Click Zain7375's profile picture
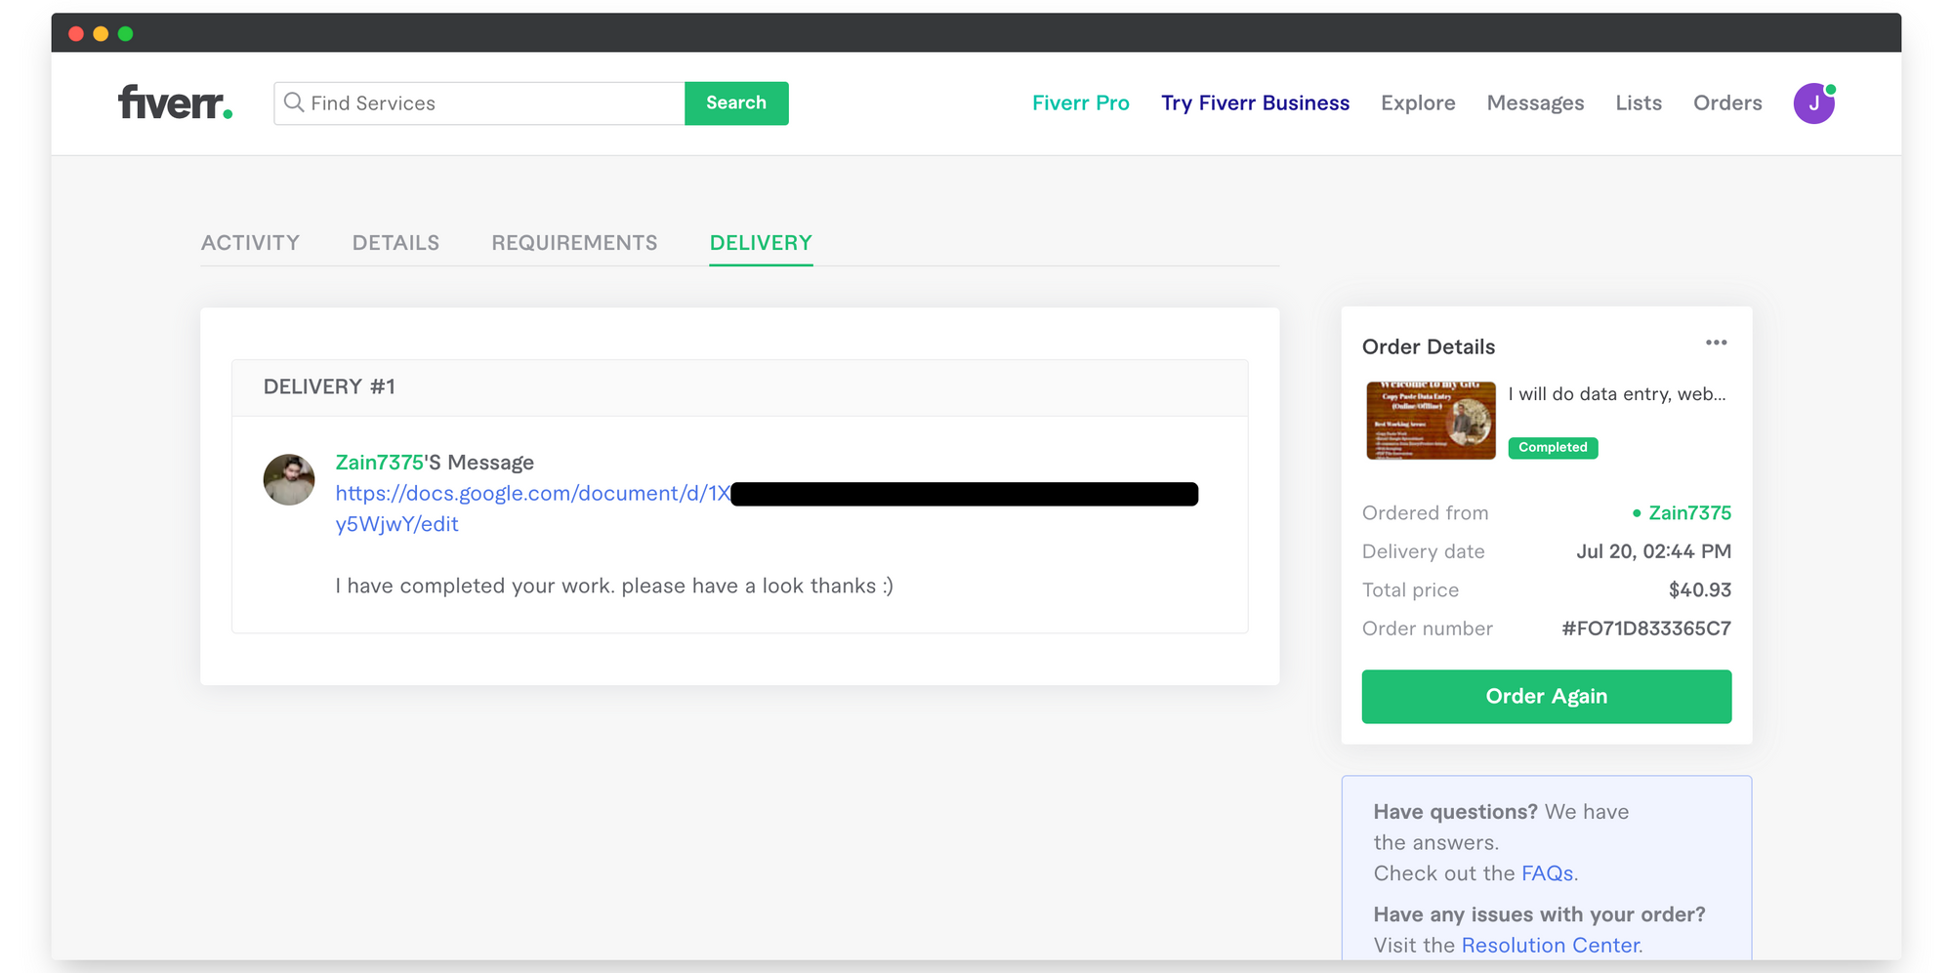Viewport: 1953px width, 973px height. 289,479
